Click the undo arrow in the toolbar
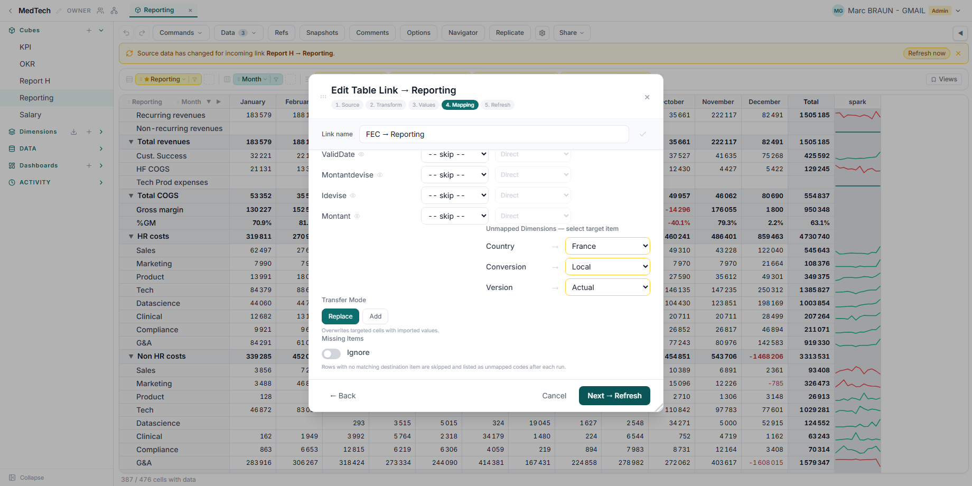Image resolution: width=972 pixels, height=486 pixels. coord(126,33)
